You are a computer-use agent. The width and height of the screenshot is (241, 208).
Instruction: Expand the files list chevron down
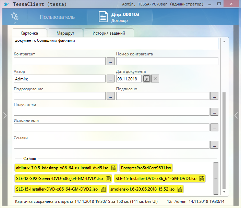[216, 179]
